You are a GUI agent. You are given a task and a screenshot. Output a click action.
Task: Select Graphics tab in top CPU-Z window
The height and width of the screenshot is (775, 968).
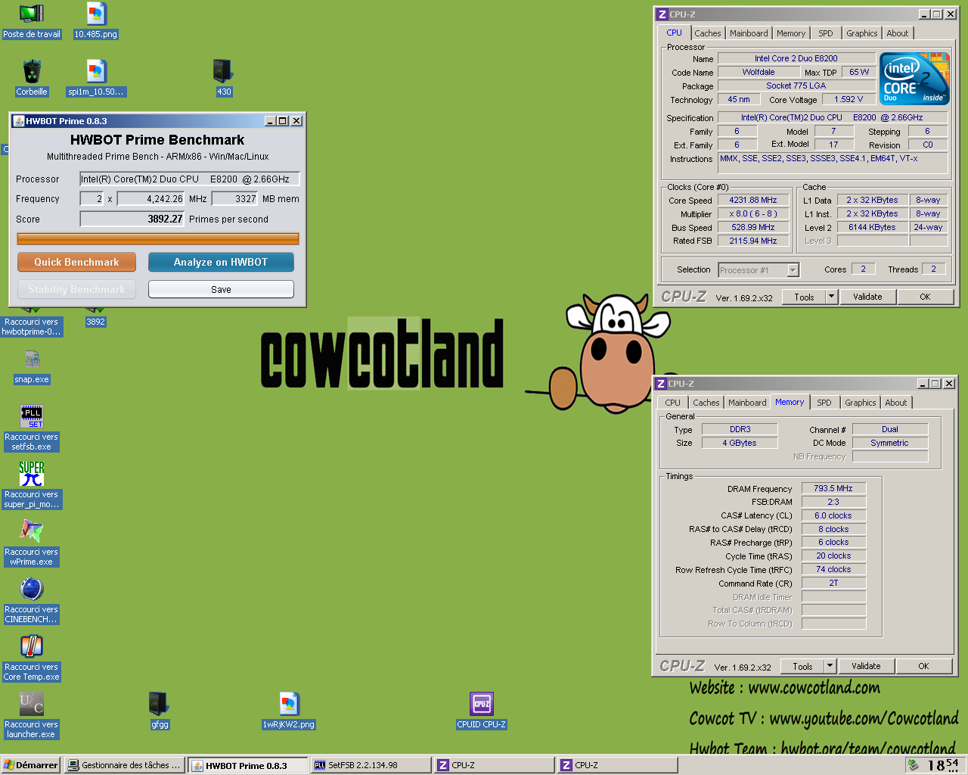pyautogui.click(x=861, y=33)
